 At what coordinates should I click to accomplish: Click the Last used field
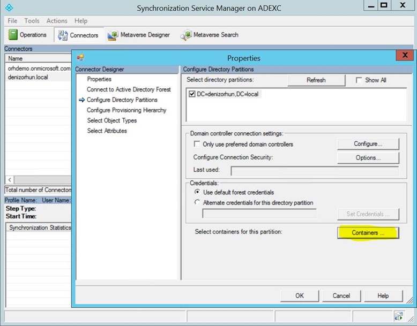315,171
